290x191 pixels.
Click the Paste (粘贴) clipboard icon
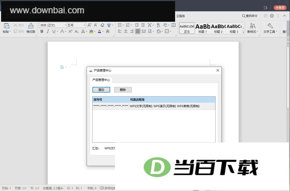tap(7, 26)
